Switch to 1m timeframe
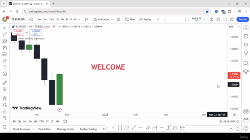 pos(39,19)
